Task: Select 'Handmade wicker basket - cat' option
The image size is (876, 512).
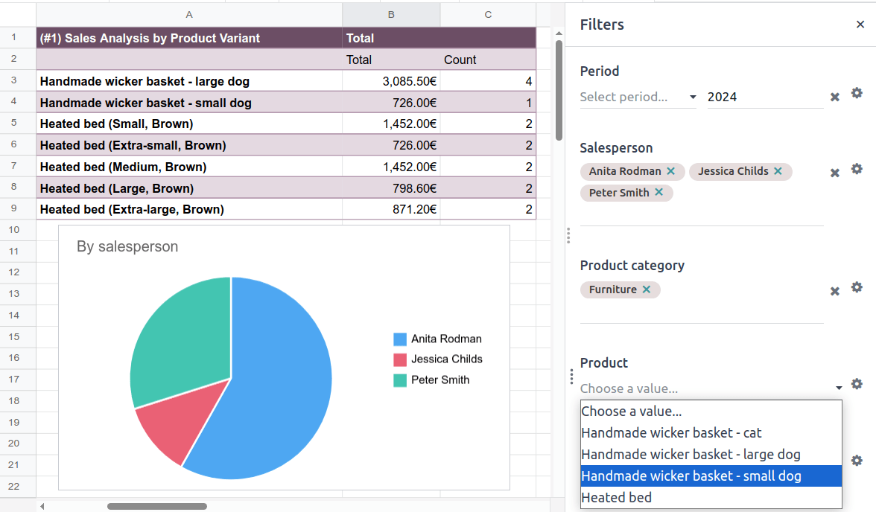Action: click(x=671, y=432)
